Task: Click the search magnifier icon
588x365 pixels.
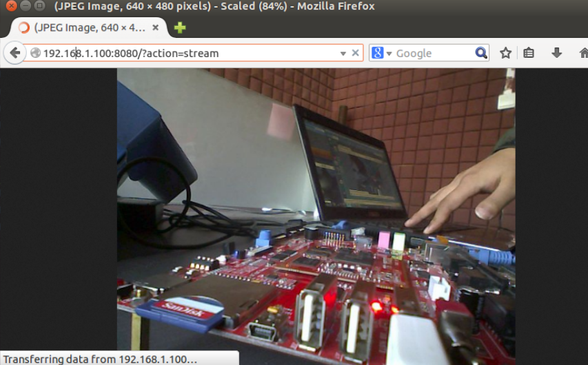Action: click(x=480, y=53)
